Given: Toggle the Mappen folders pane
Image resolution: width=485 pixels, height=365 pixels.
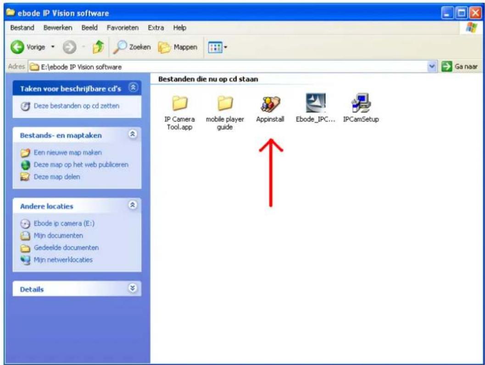Looking at the screenshot, I should pos(178,47).
